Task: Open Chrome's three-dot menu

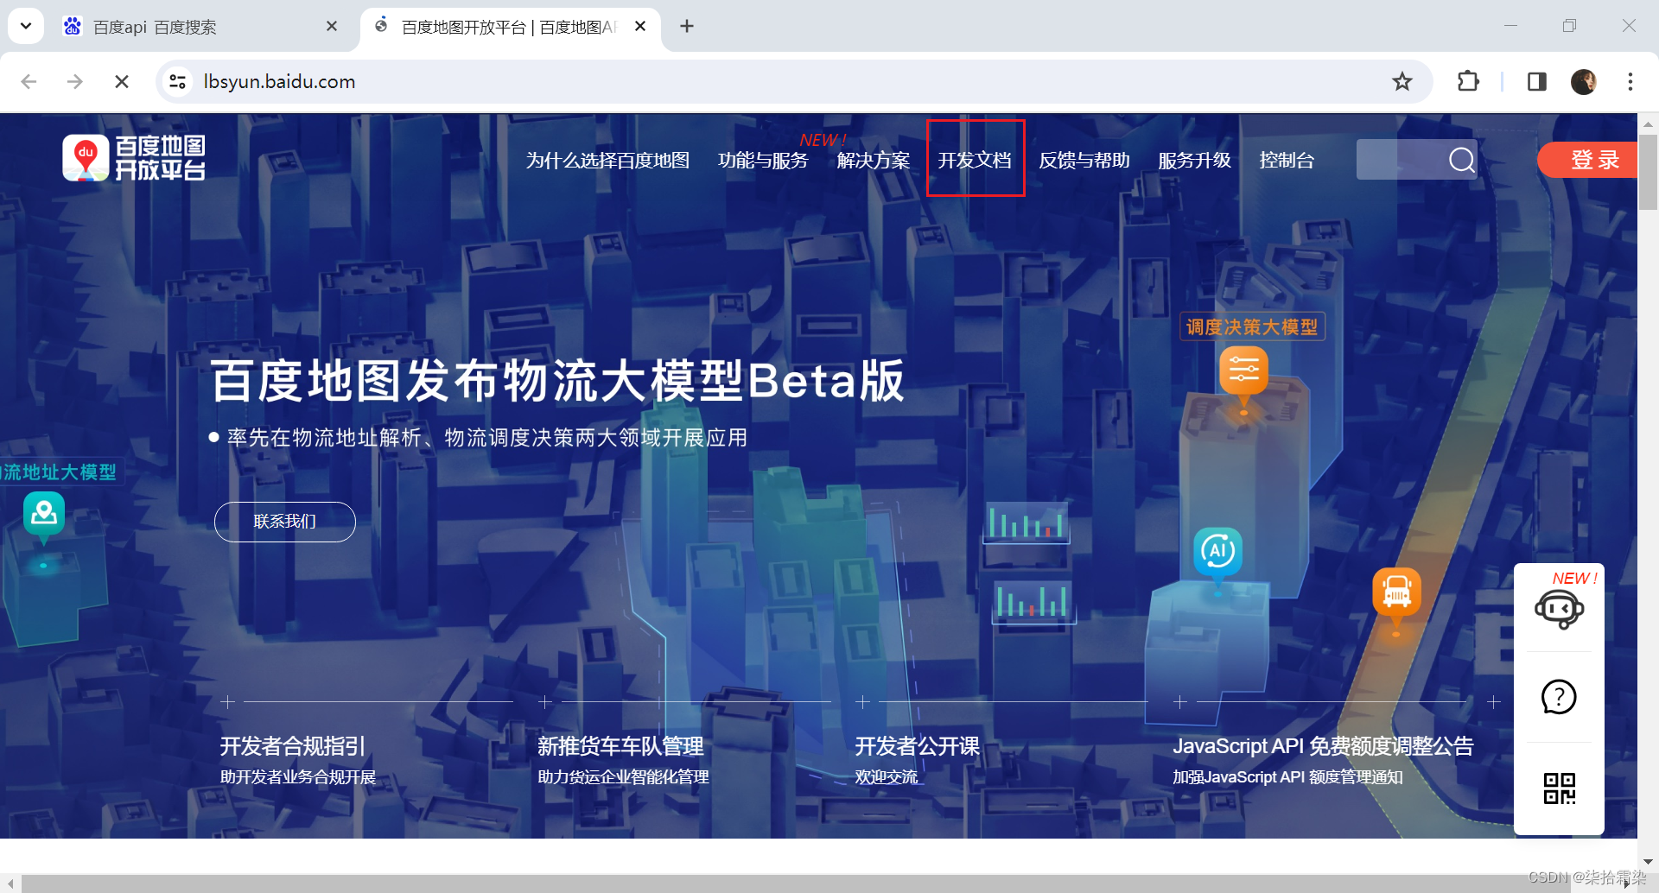Action: [1630, 81]
